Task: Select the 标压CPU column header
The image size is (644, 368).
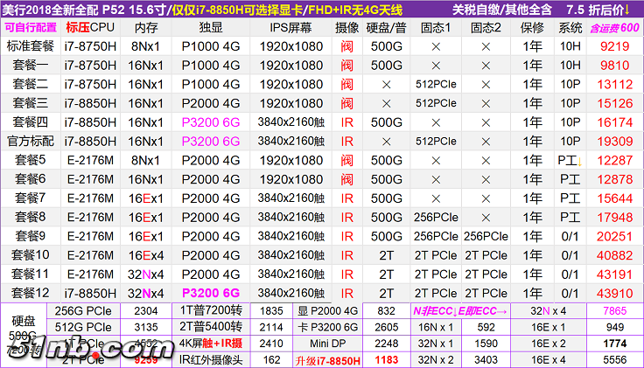Action: pyautogui.click(x=90, y=28)
